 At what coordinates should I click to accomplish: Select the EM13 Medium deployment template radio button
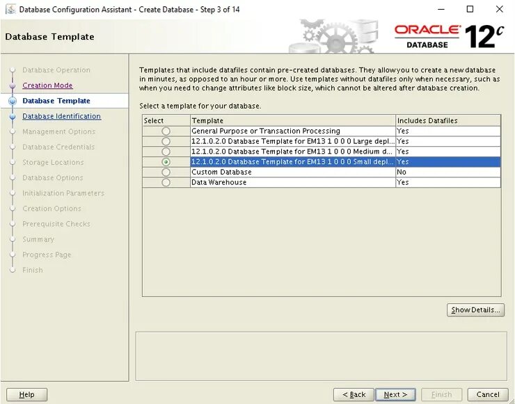(166, 152)
